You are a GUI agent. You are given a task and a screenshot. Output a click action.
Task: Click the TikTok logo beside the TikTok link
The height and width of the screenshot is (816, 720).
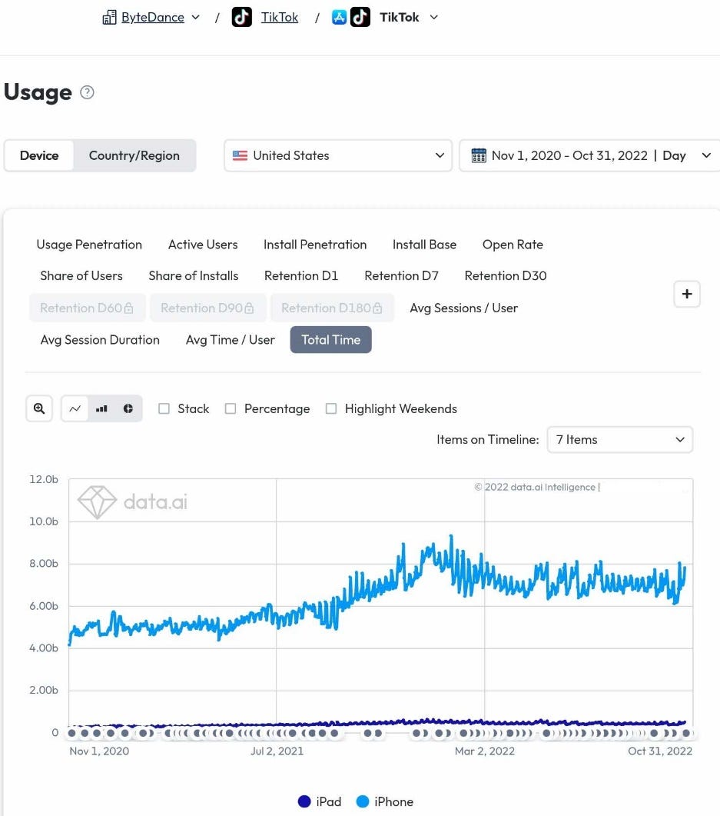[242, 17]
